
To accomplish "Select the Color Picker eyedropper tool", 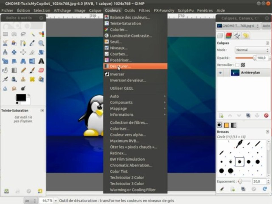I will click(32, 43).
